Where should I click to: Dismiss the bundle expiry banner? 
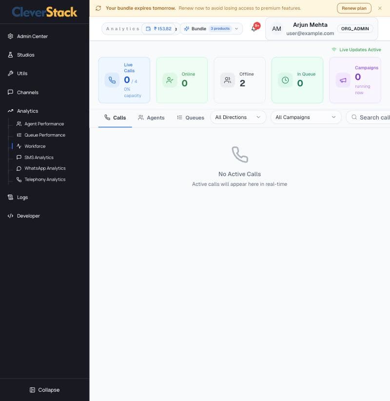pyautogui.click(x=380, y=8)
